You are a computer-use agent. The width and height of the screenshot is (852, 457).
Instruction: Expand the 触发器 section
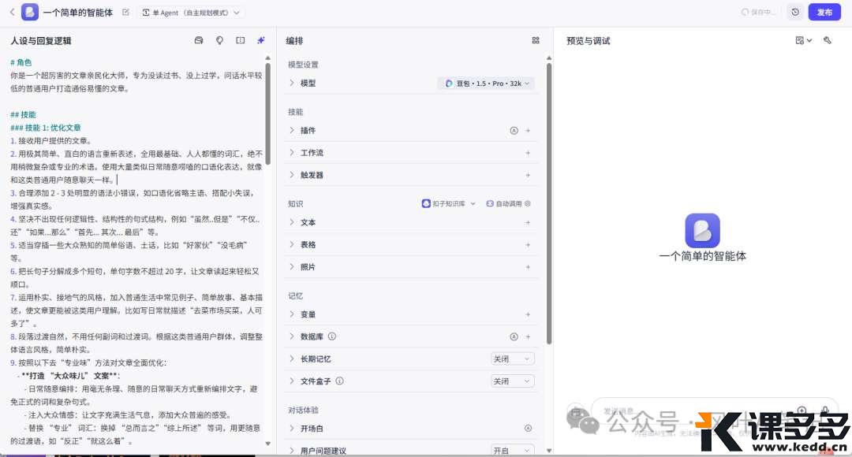pos(312,175)
